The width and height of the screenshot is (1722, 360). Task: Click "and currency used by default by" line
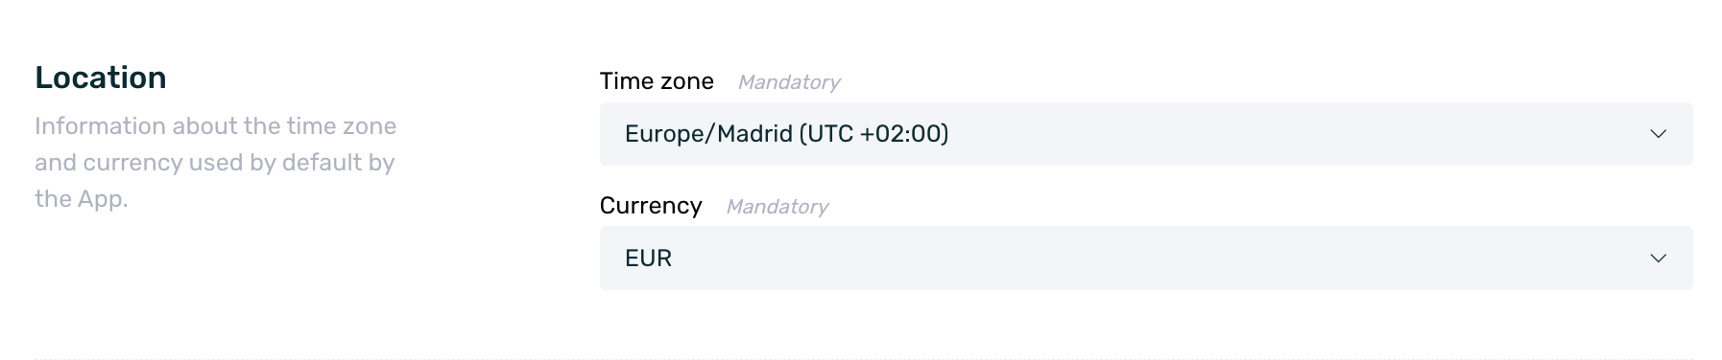point(215,163)
